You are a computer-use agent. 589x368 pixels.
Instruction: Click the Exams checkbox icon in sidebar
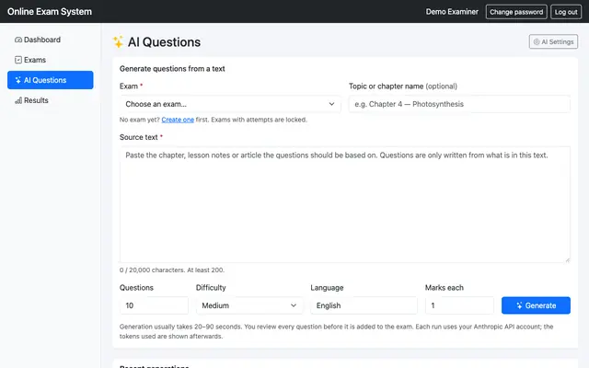18,60
